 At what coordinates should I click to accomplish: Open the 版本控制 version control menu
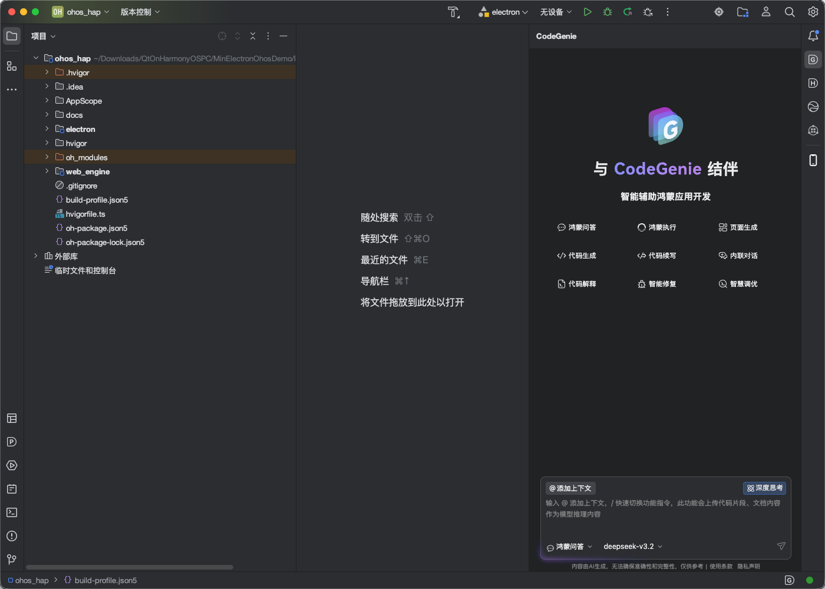click(x=140, y=12)
